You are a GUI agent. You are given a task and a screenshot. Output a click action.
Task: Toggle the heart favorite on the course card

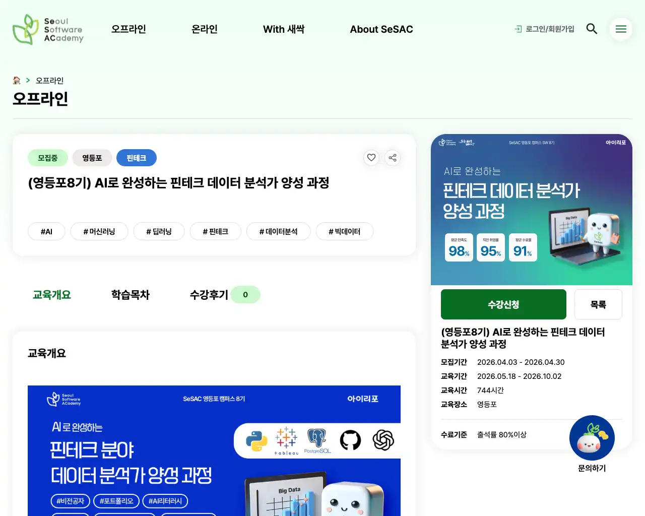tap(371, 158)
